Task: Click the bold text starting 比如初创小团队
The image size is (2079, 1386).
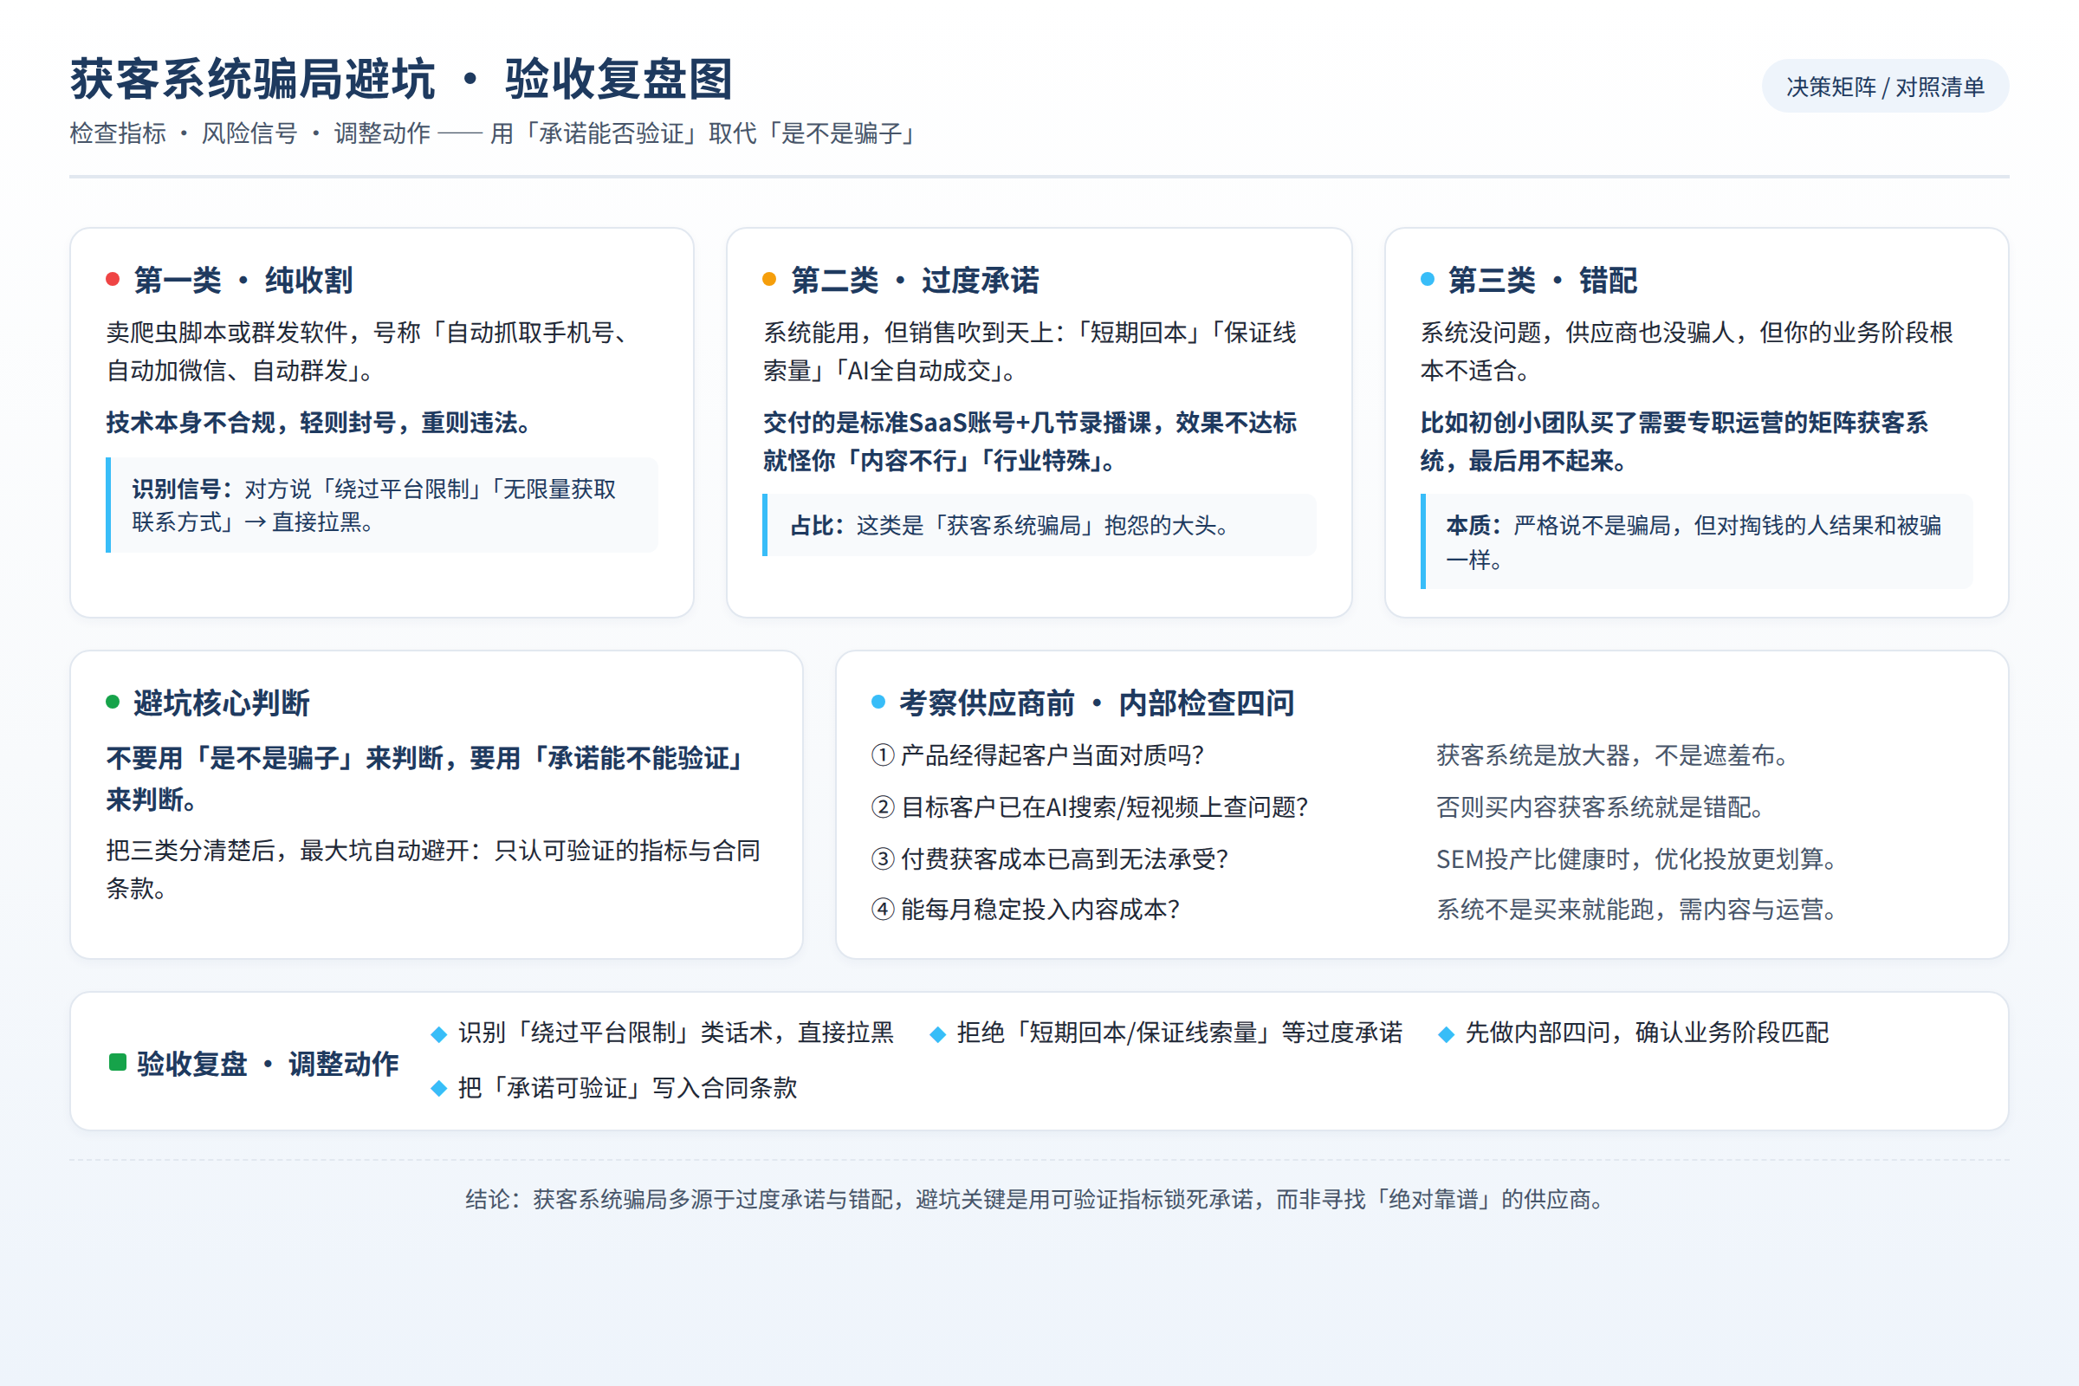Action: (x=1674, y=441)
